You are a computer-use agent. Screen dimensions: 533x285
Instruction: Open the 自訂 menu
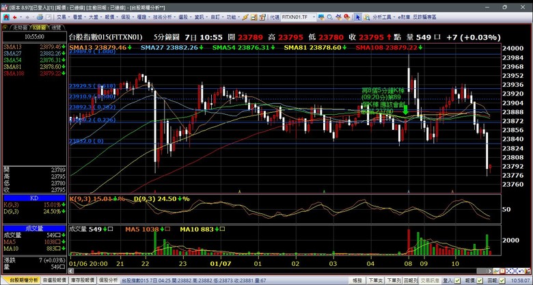pos(217,17)
